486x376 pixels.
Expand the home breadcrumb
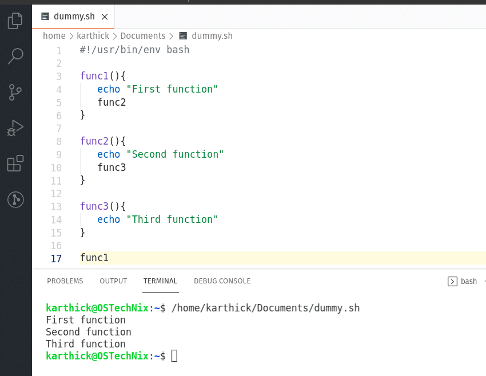pyautogui.click(x=54, y=35)
